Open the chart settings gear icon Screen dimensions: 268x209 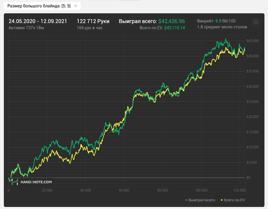(255, 22)
